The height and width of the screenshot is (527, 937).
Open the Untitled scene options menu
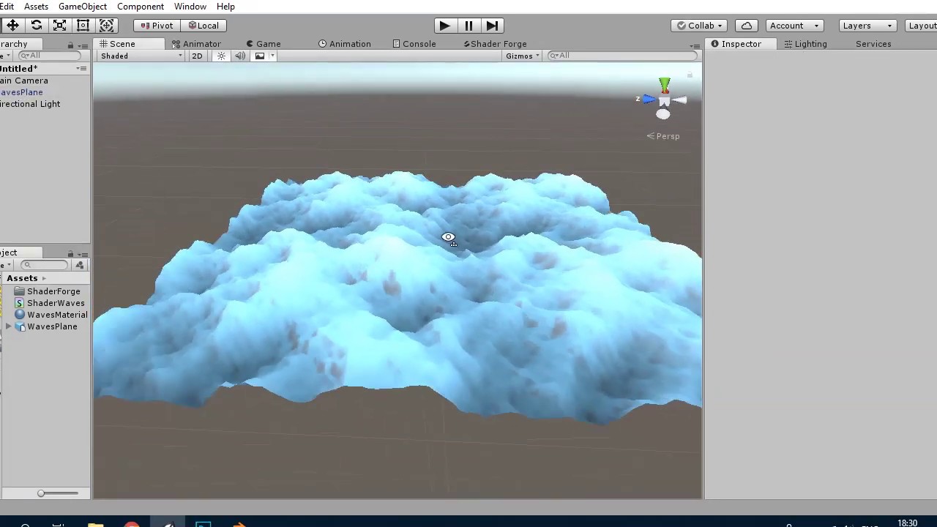[x=81, y=69]
